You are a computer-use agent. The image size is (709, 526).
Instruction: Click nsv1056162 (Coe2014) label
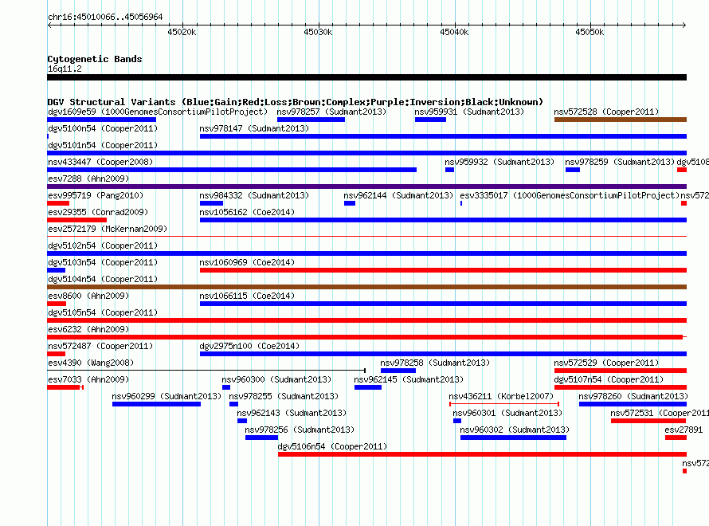pyautogui.click(x=247, y=212)
